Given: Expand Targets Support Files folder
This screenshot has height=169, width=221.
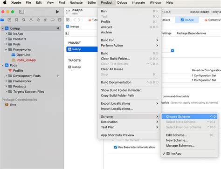Looking at the screenshot, I should pyautogui.click(x=6, y=92).
